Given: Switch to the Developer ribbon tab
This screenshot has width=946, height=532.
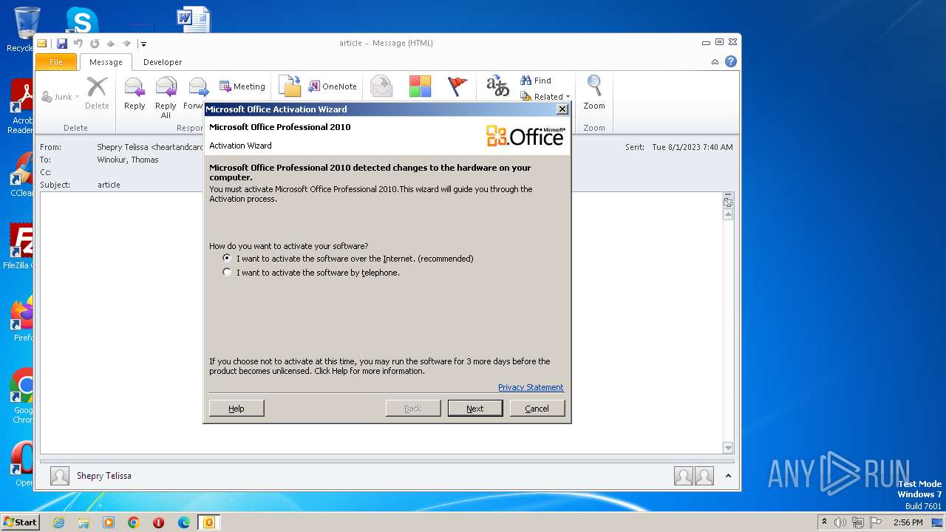Looking at the screenshot, I should (x=163, y=62).
